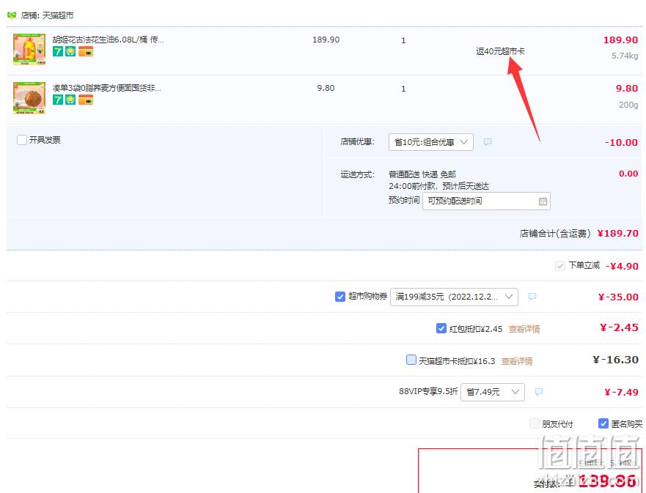Click the ¥-7.49 VIP discount amount
The image size is (646, 493).
click(x=621, y=392)
